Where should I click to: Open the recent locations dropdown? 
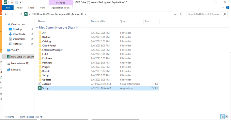pos(17,14)
